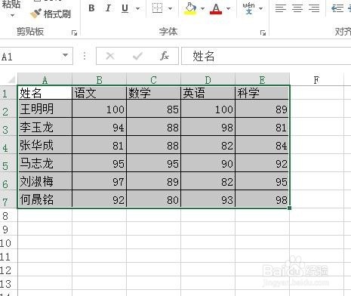Apply yellow fill color bucket
This screenshot has height=296, width=351.
click(190, 8)
